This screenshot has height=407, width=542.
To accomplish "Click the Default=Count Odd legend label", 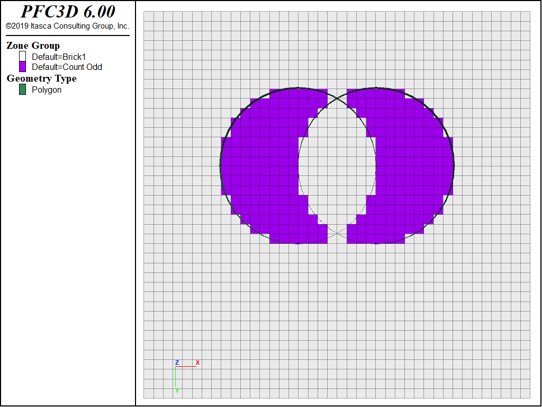I will point(67,67).
